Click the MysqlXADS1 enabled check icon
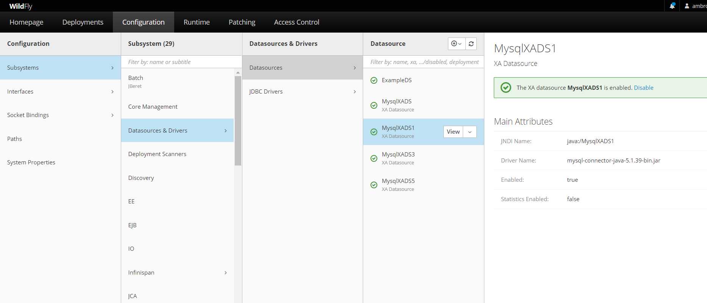 tap(374, 132)
